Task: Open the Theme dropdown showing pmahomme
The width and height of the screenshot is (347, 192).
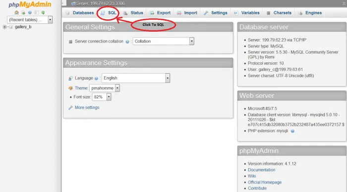Action: point(105,88)
